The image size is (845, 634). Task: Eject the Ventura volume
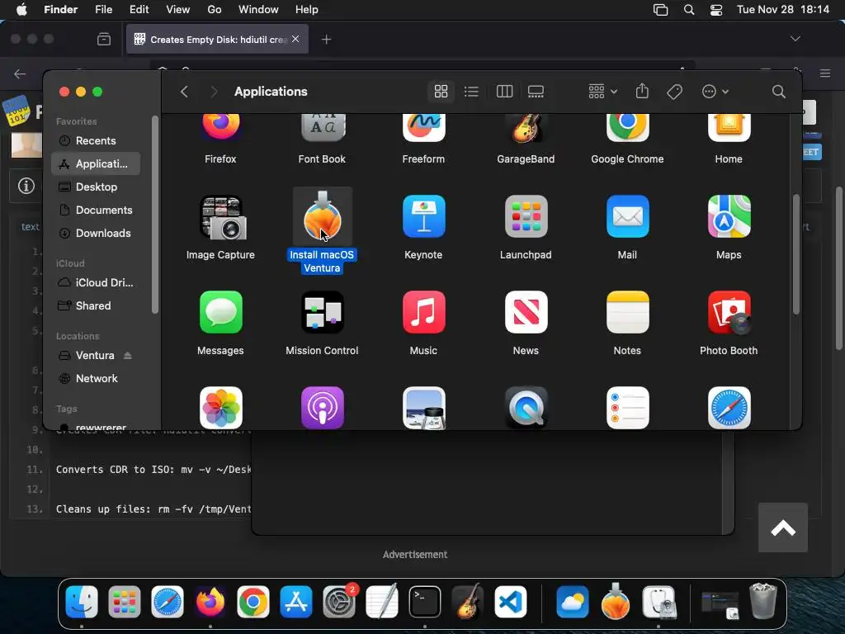click(x=128, y=355)
